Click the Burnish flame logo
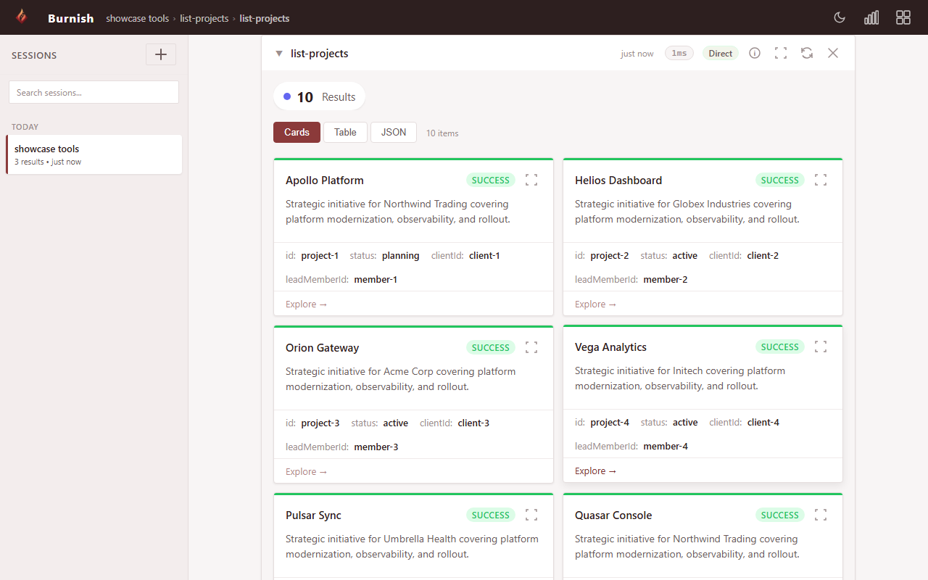This screenshot has width=928, height=580. (x=22, y=17)
